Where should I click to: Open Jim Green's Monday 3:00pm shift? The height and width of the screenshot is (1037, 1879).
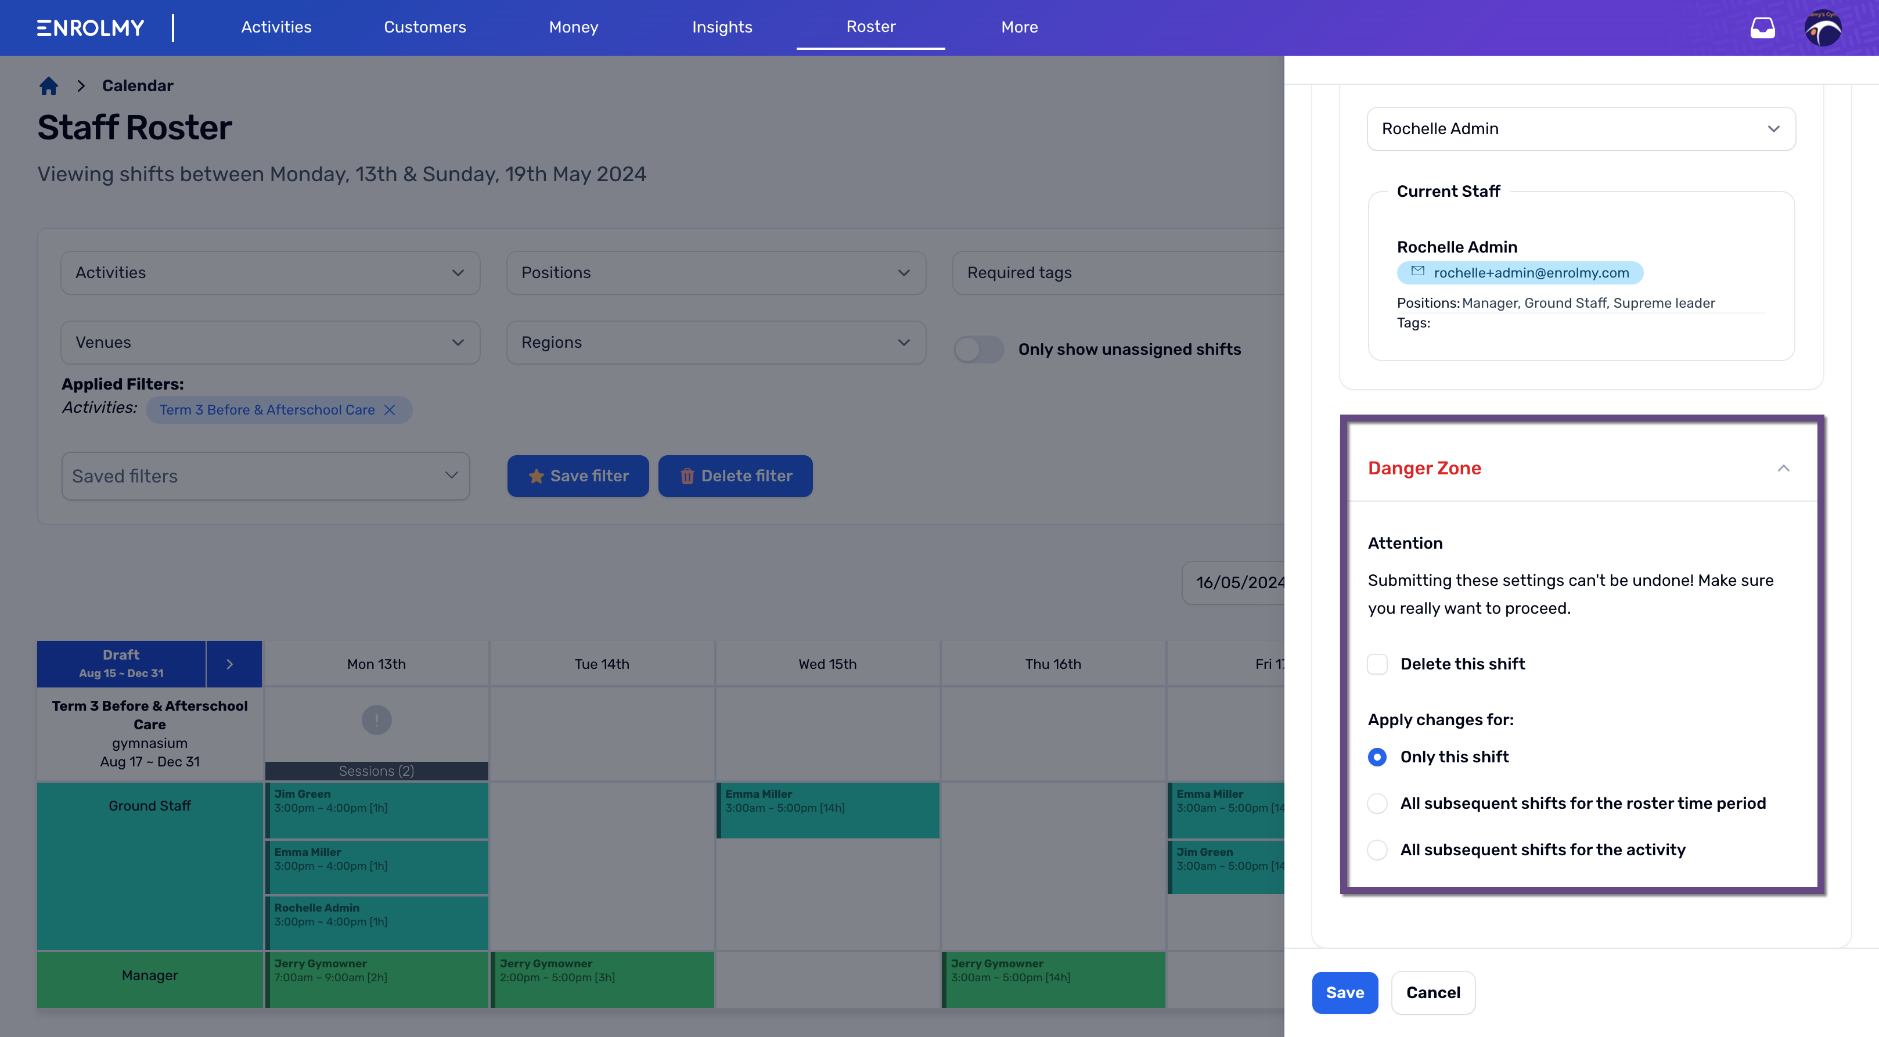pos(376,810)
